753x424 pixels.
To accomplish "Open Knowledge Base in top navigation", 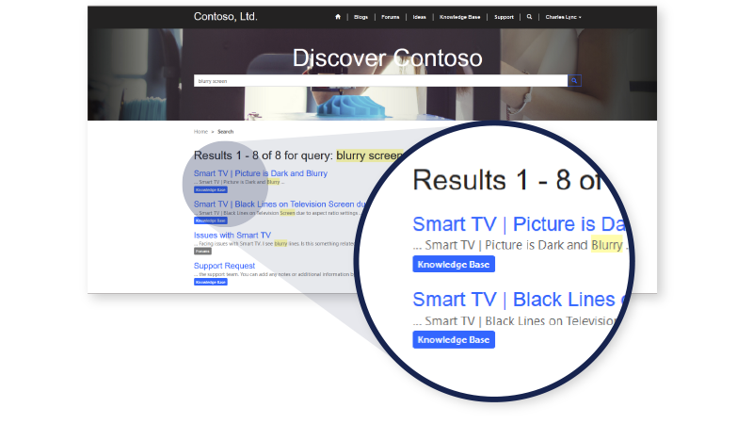I will (459, 17).
